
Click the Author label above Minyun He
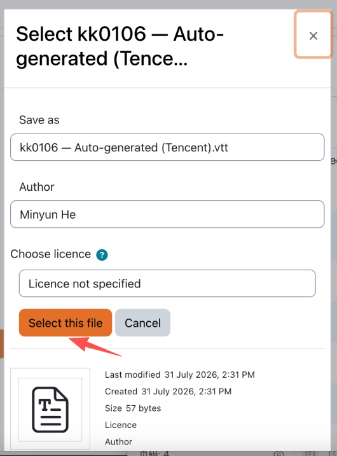coord(37,187)
